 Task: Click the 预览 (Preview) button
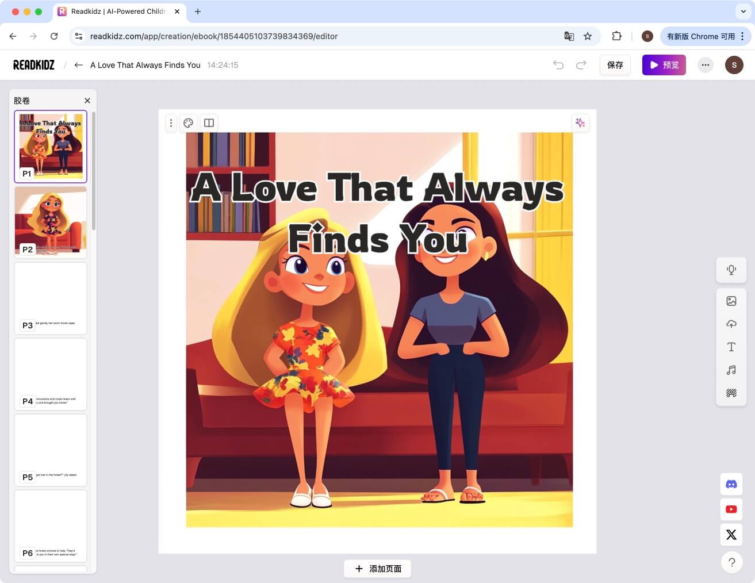pyautogui.click(x=664, y=65)
